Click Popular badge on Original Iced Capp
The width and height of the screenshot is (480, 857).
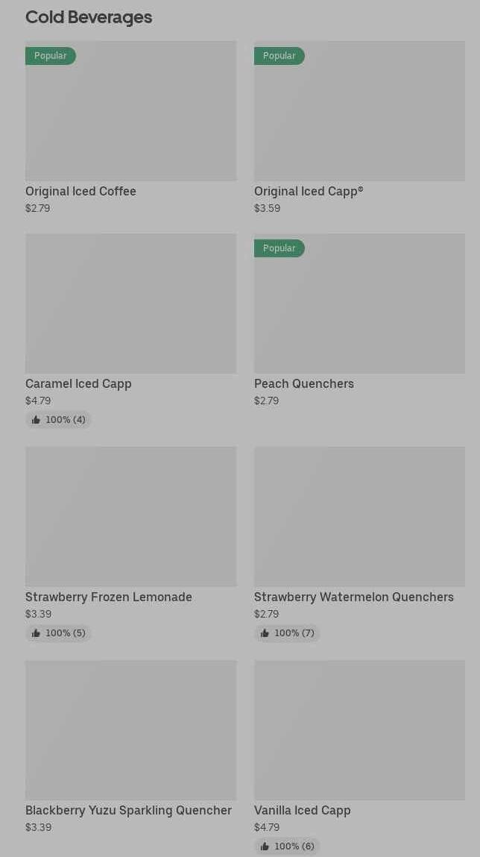(x=279, y=56)
